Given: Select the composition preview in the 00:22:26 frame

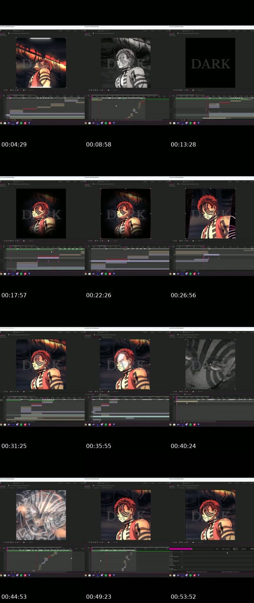Looking at the screenshot, I should (x=126, y=214).
